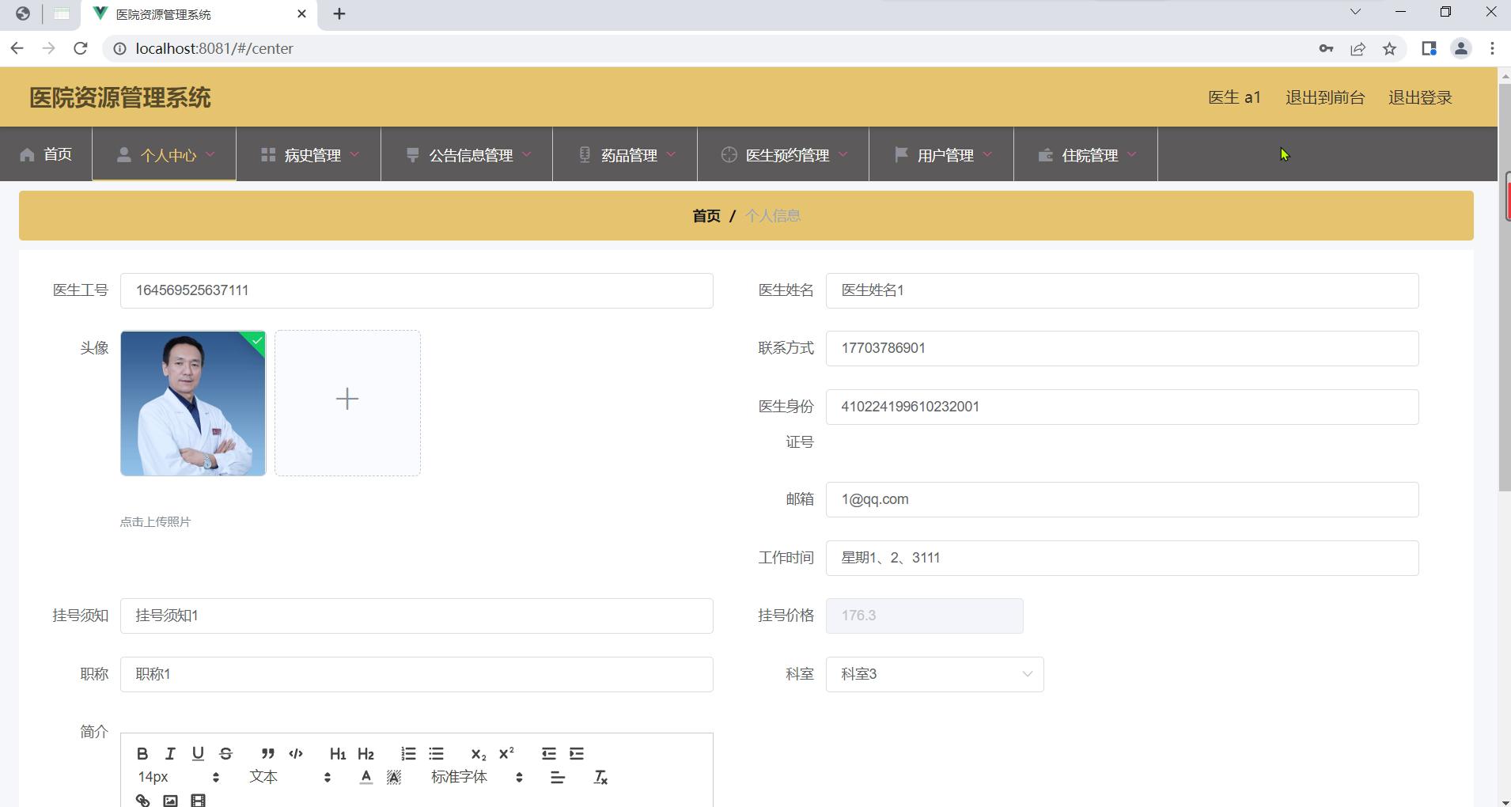
Task: Toggle bold formatting in the 简介 editor
Action: tap(142, 754)
